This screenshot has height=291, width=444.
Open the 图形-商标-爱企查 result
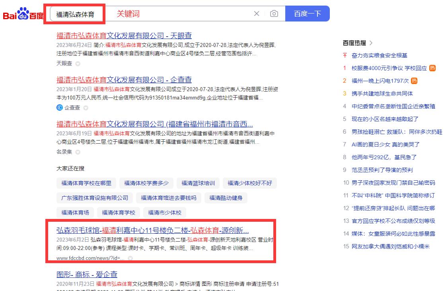tap(87, 274)
